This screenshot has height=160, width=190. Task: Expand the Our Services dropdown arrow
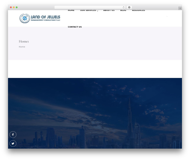pyautogui.click(x=98, y=11)
